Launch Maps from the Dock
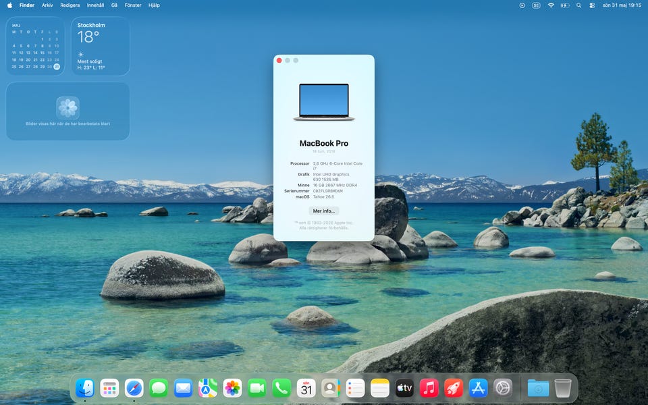This screenshot has height=405, width=648. tap(208, 389)
